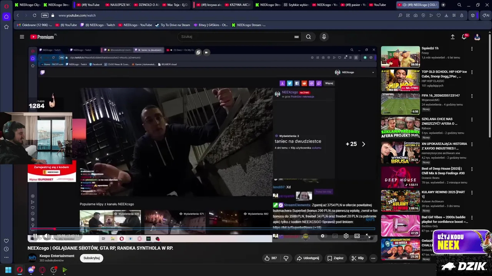Open Opera sidebar home icon

tap(6, 16)
